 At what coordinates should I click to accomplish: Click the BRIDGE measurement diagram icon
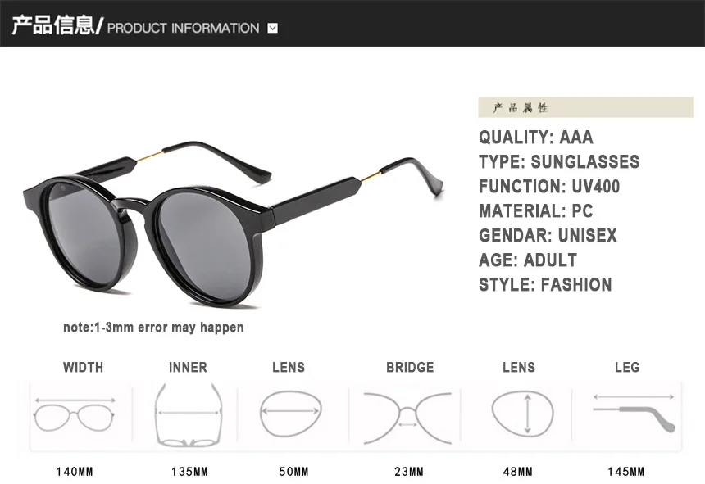point(407,418)
